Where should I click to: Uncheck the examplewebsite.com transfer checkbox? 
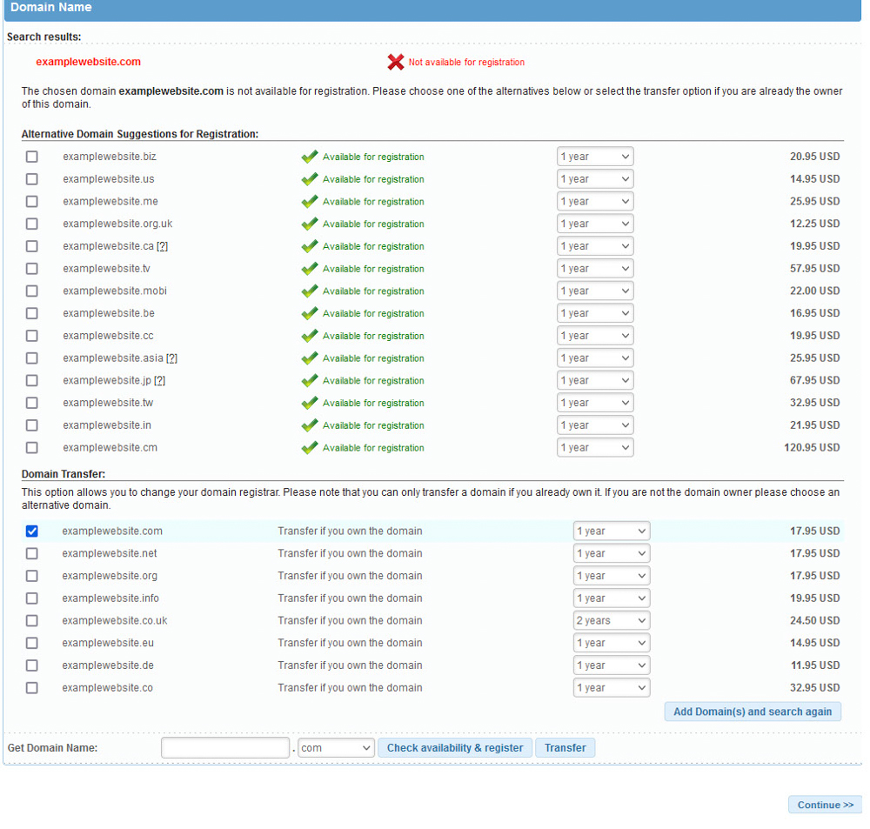coord(32,531)
